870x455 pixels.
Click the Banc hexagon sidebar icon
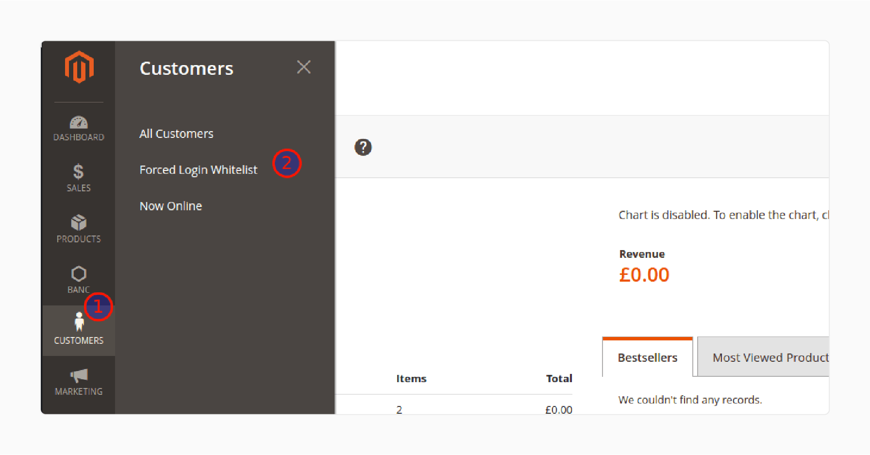tap(78, 280)
